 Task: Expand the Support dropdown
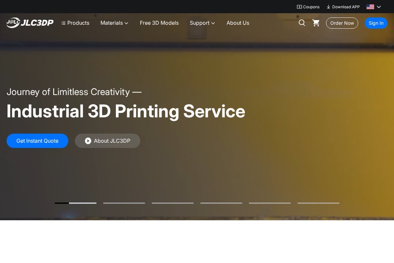pyautogui.click(x=202, y=23)
